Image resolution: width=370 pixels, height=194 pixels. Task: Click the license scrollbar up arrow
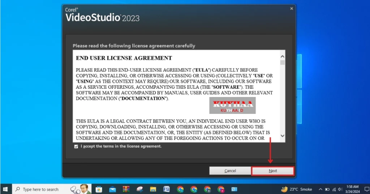click(282, 57)
